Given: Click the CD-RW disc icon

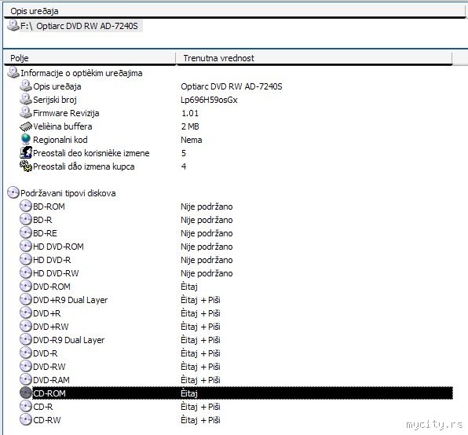Looking at the screenshot, I should (26, 419).
